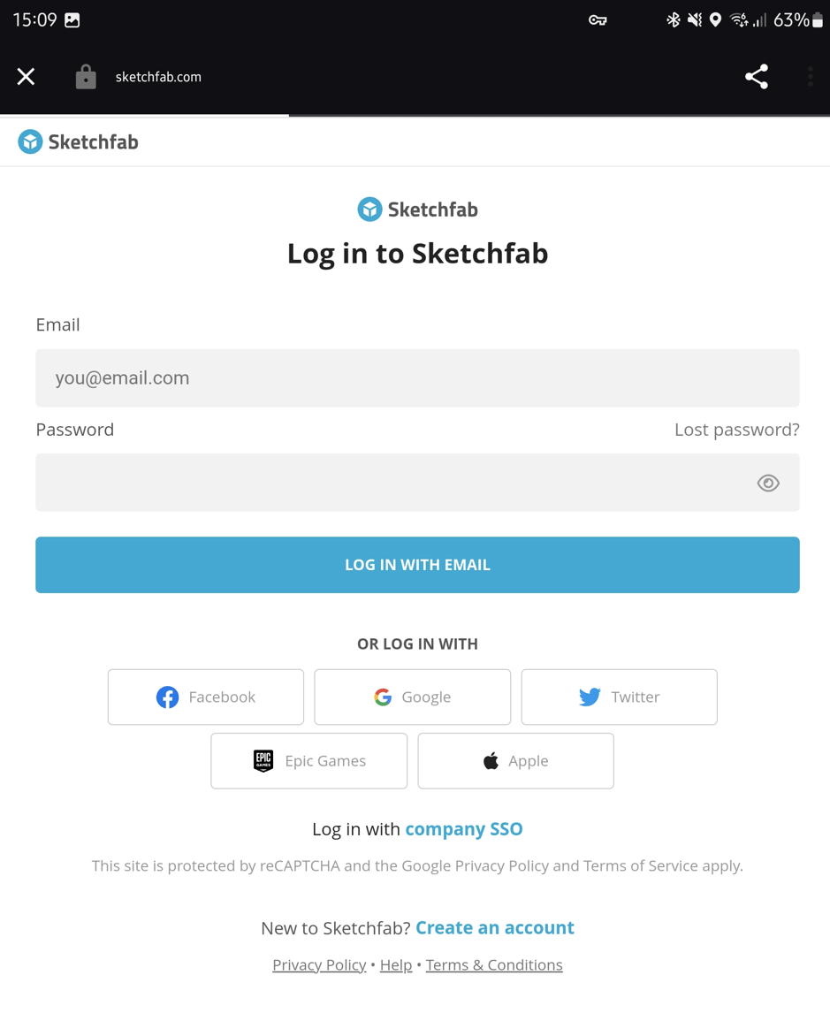Log in with Facebook

pyautogui.click(x=206, y=697)
